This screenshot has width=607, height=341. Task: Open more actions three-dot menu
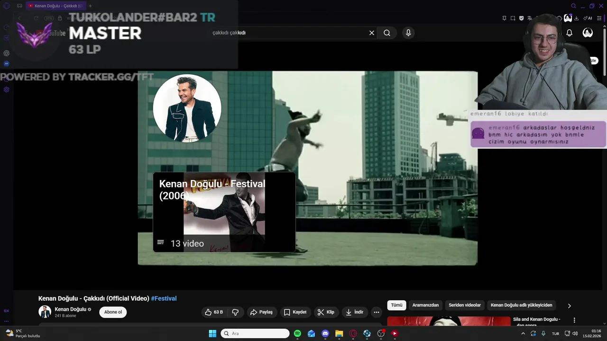[377, 312]
